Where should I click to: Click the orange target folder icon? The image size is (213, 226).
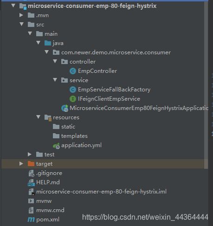click(x=31, y=164)
